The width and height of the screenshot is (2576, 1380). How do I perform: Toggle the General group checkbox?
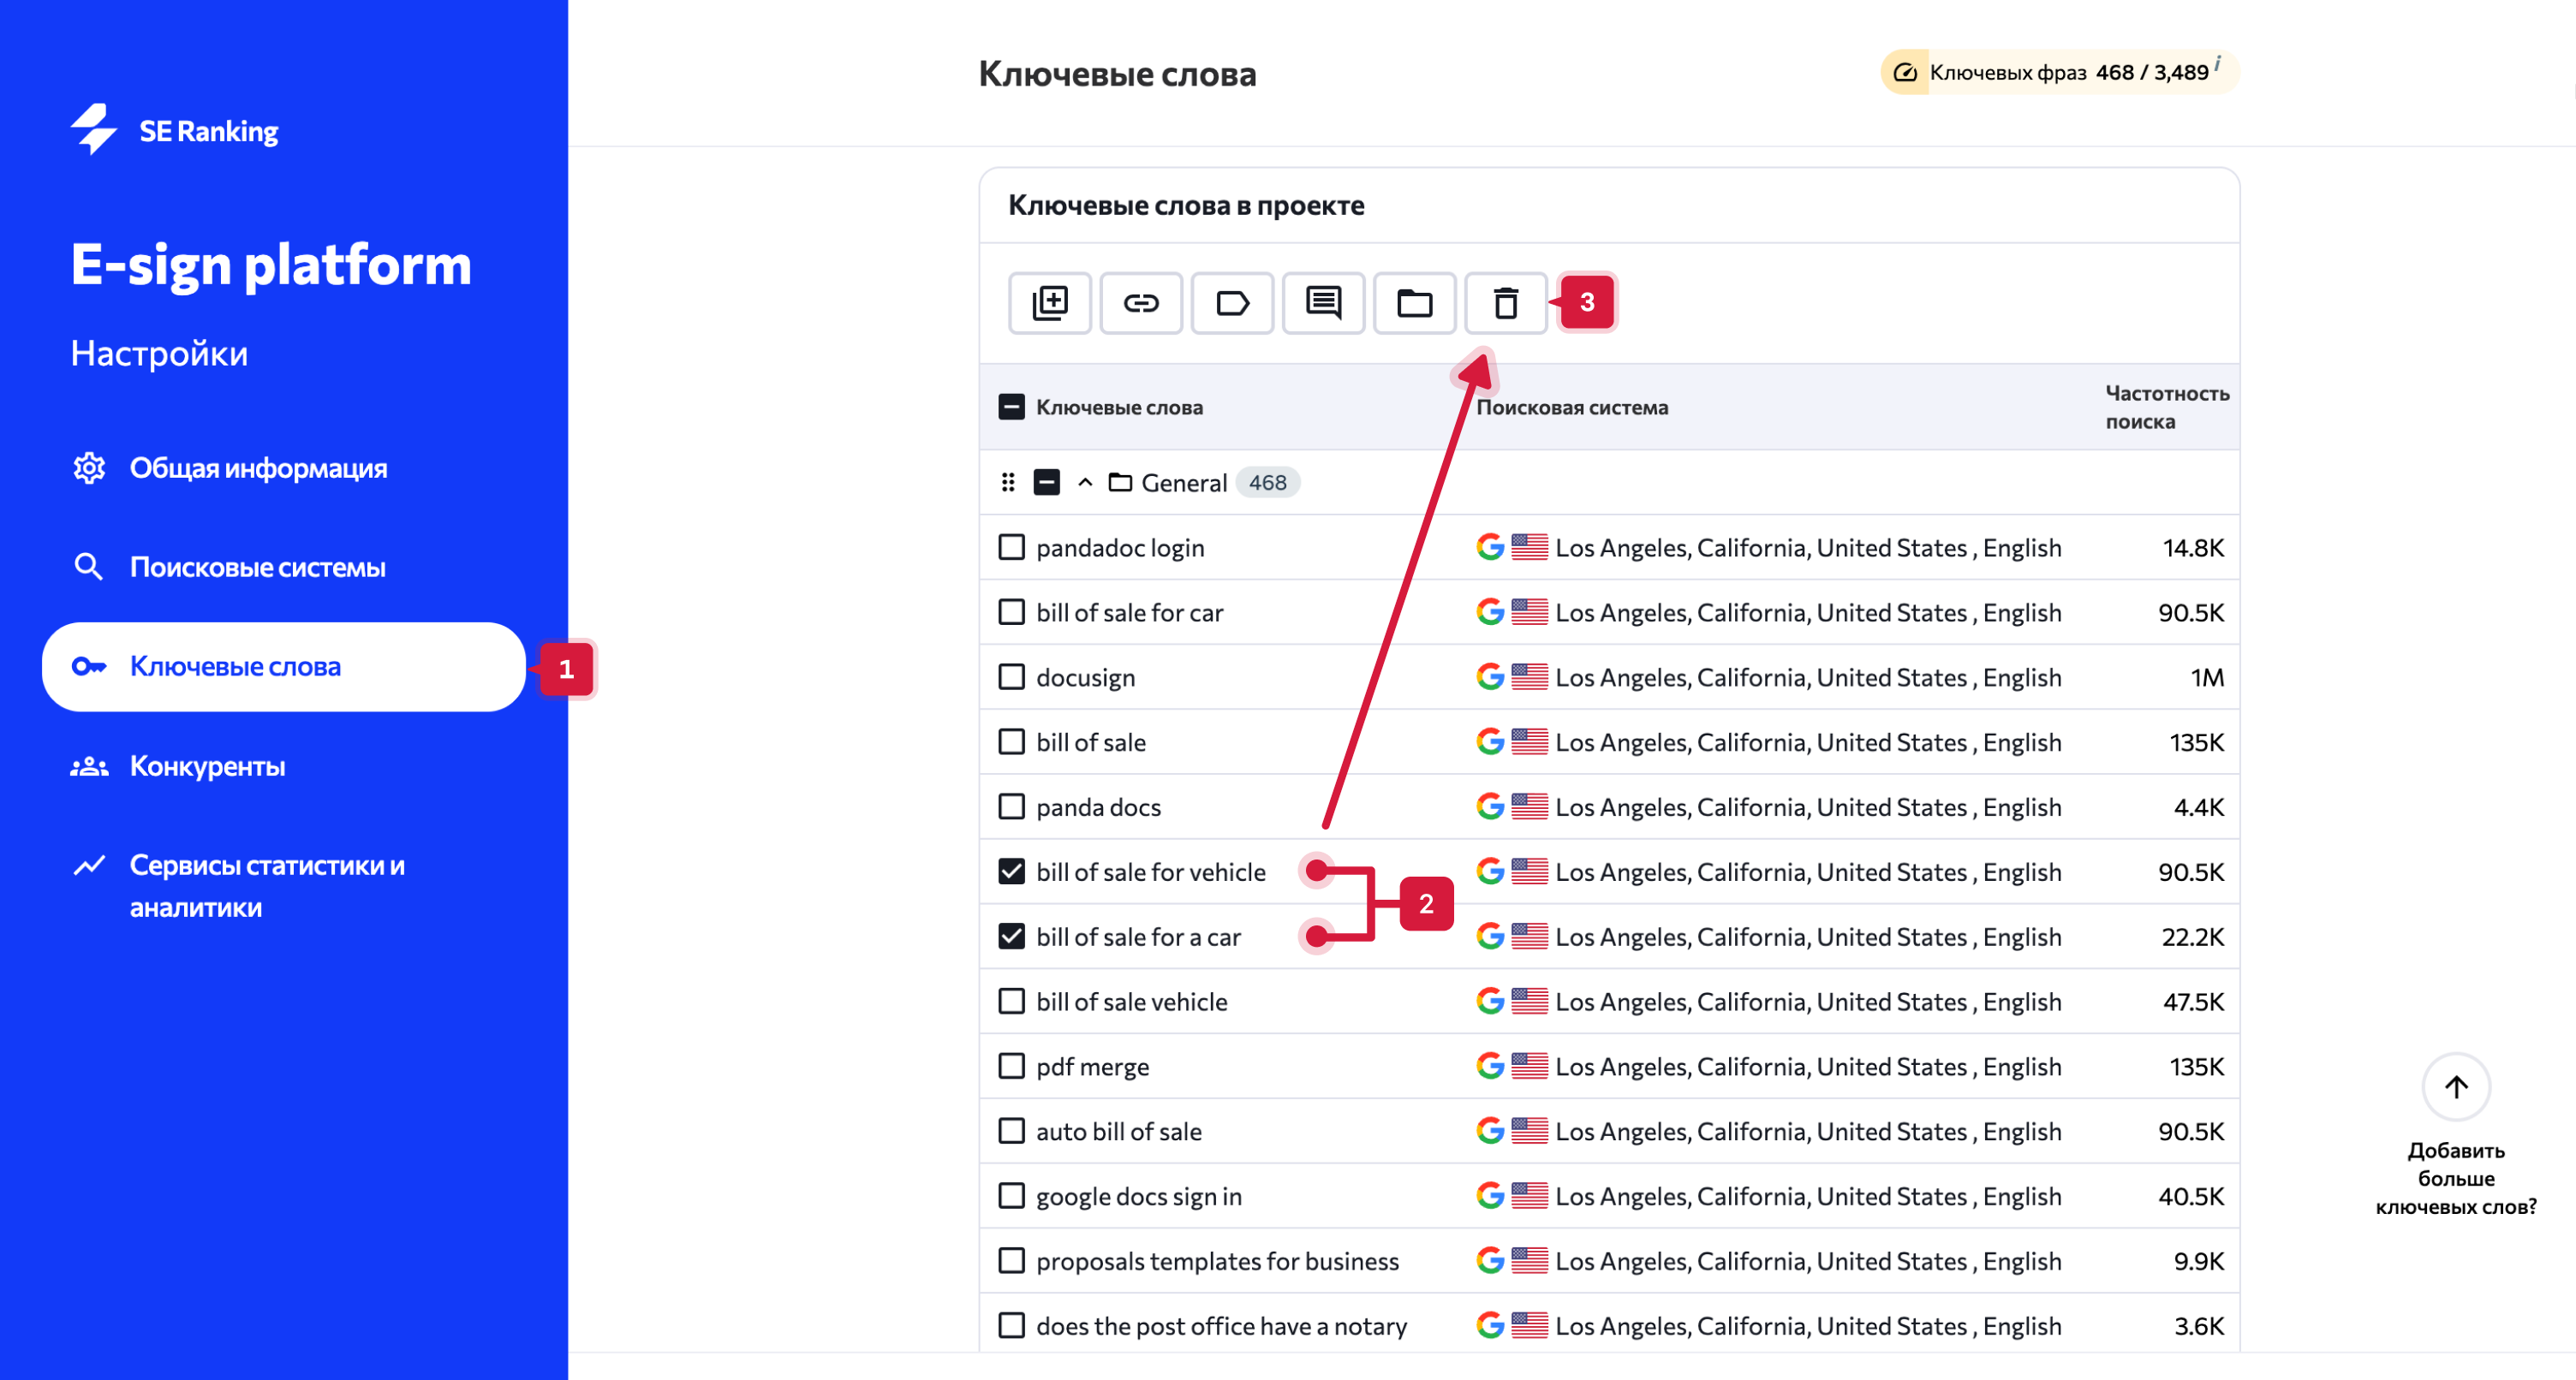[1047, 483]
